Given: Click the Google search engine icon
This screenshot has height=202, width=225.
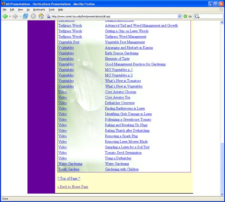Looking at the screenshot, I should point(197,17).
